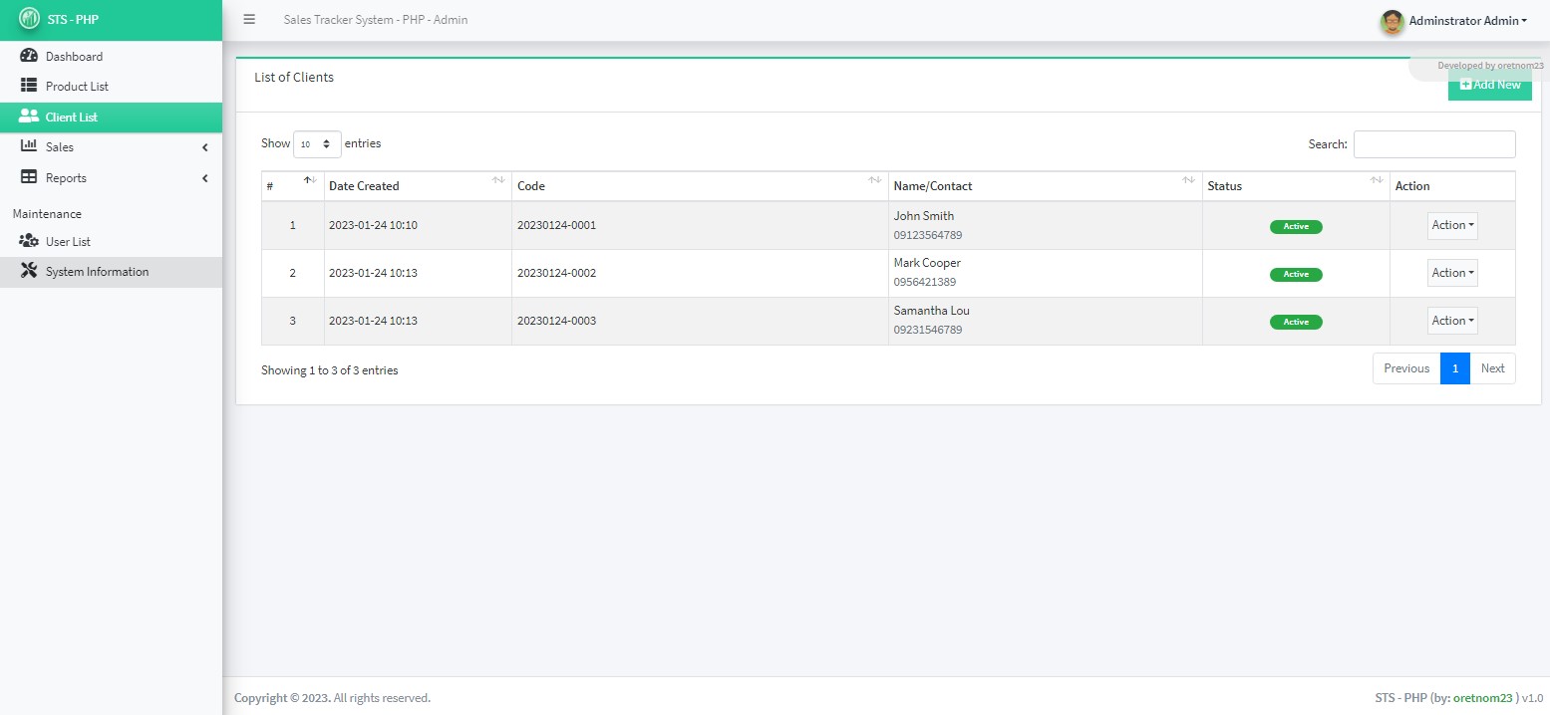Click the User List users-cog icon
Image resolution: width=1550 pixels, height=715 pixels.
click(29, 241)
